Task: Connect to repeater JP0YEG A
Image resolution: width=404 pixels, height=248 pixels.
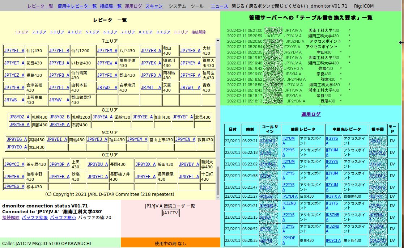Action: (x=14, y=186)
